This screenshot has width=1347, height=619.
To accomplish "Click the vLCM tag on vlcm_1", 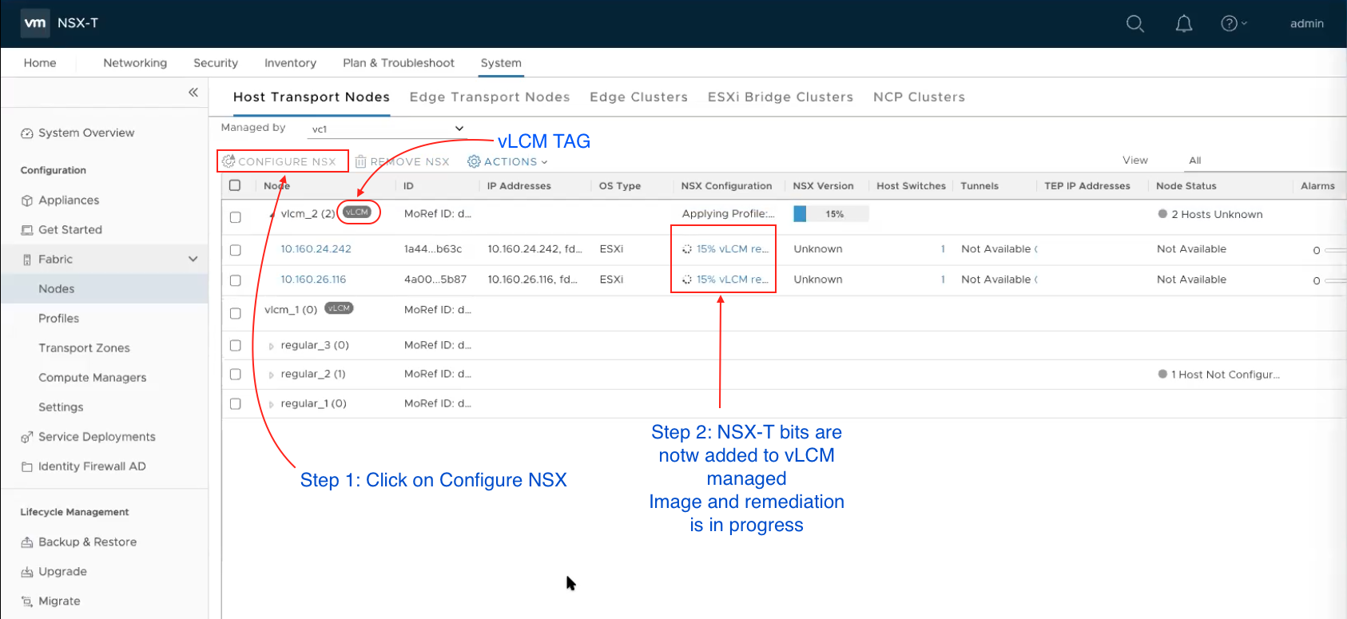I will click(x=339, y=308).
